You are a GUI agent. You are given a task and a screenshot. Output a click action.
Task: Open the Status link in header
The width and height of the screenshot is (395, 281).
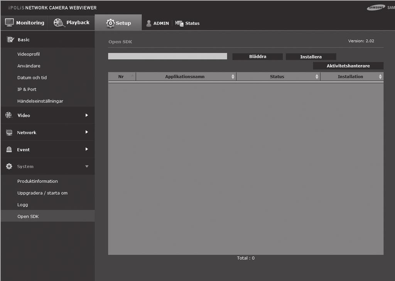pos(192,23)
